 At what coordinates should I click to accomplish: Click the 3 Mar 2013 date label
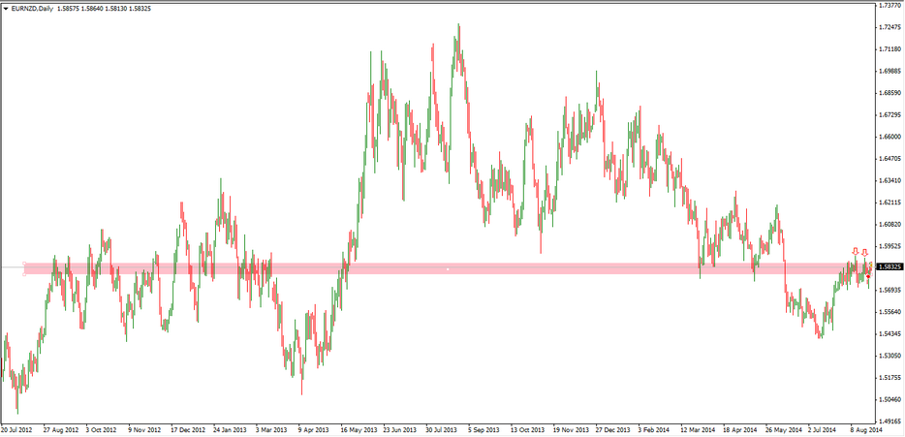pos(270,429)
